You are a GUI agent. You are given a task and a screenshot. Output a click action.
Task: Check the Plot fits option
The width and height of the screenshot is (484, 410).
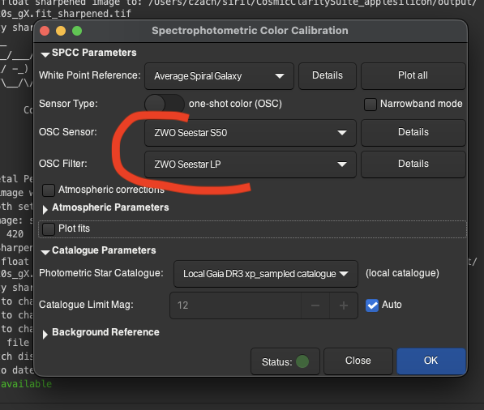49,229
